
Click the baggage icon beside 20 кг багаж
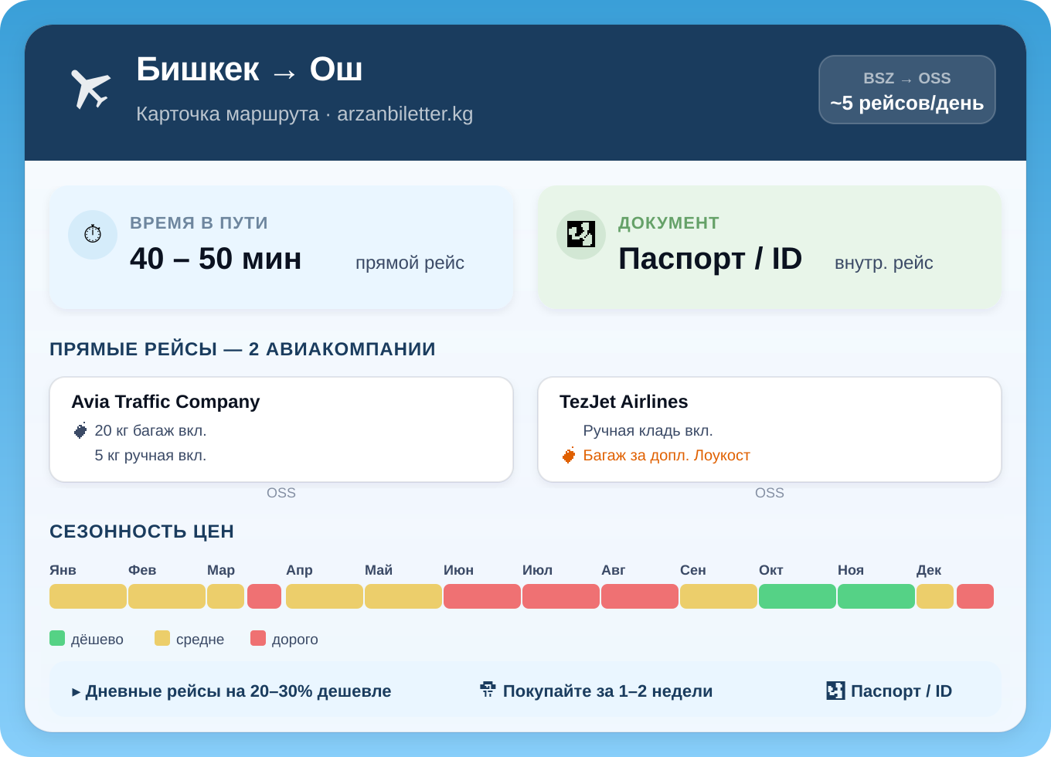(x=80, y=430)
